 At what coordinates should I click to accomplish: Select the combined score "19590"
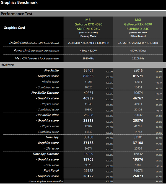[x=89, y=110]
